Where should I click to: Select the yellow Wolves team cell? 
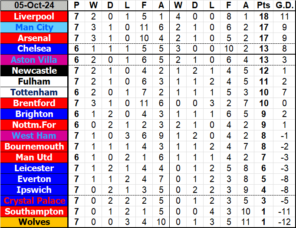click(x=34, y=222)
